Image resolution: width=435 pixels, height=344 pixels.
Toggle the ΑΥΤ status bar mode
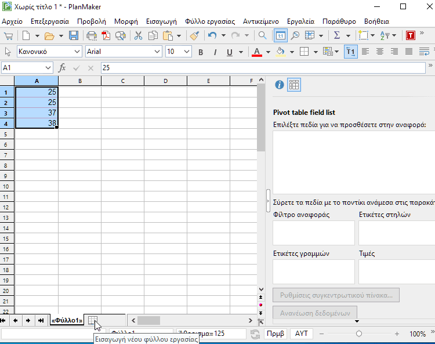point(302,334)
